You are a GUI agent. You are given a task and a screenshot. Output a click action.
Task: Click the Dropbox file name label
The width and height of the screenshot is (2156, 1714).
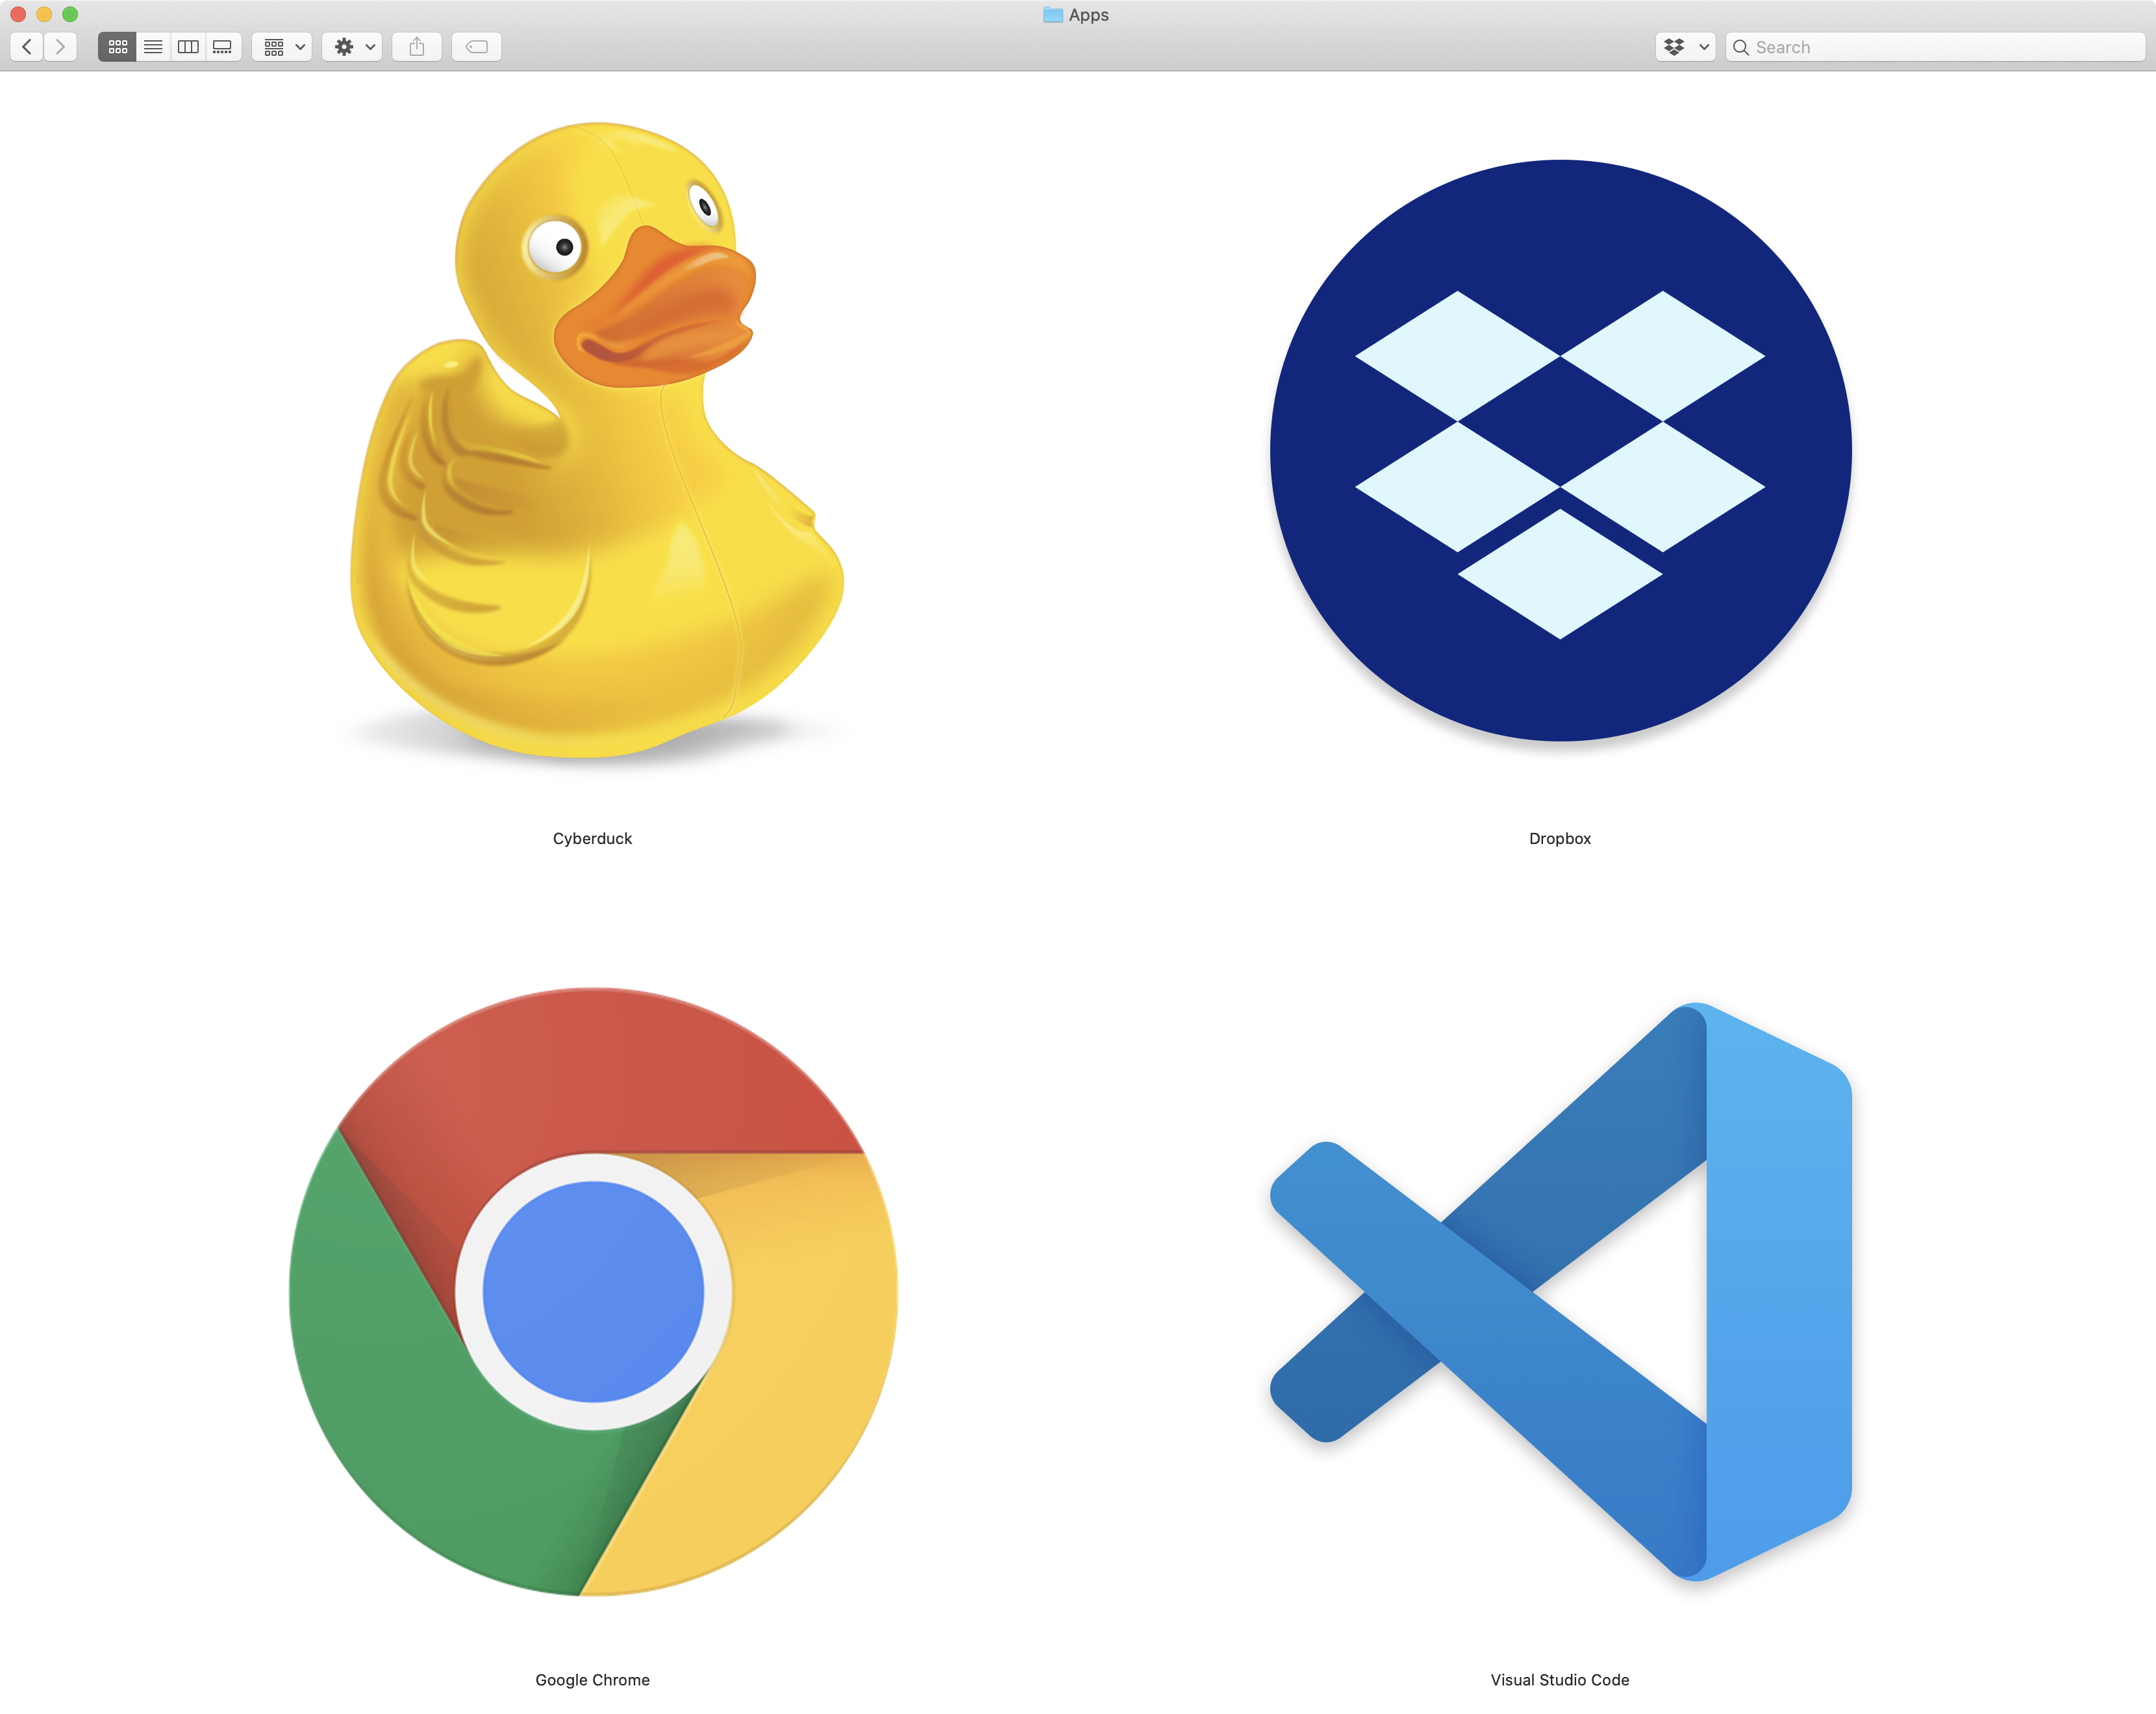1560,838
